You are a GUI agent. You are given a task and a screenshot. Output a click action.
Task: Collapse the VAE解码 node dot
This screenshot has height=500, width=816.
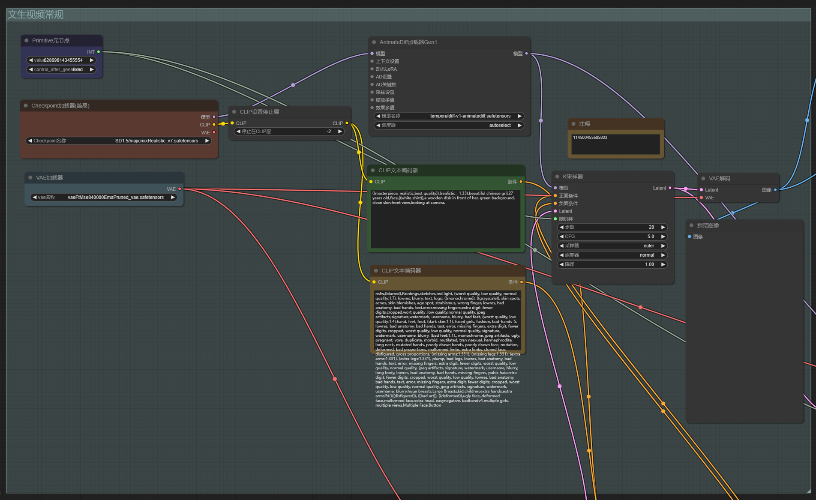pyautogui.click(x=703, y=178)
